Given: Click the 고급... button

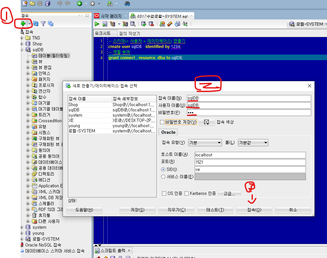Looking at the screenshot, I should 230,194.
